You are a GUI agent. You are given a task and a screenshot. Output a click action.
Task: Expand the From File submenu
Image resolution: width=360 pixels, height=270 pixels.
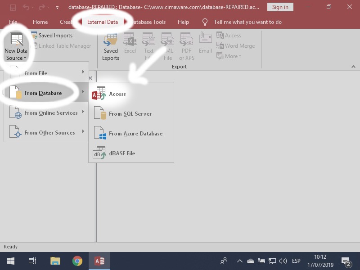[46, 73]
